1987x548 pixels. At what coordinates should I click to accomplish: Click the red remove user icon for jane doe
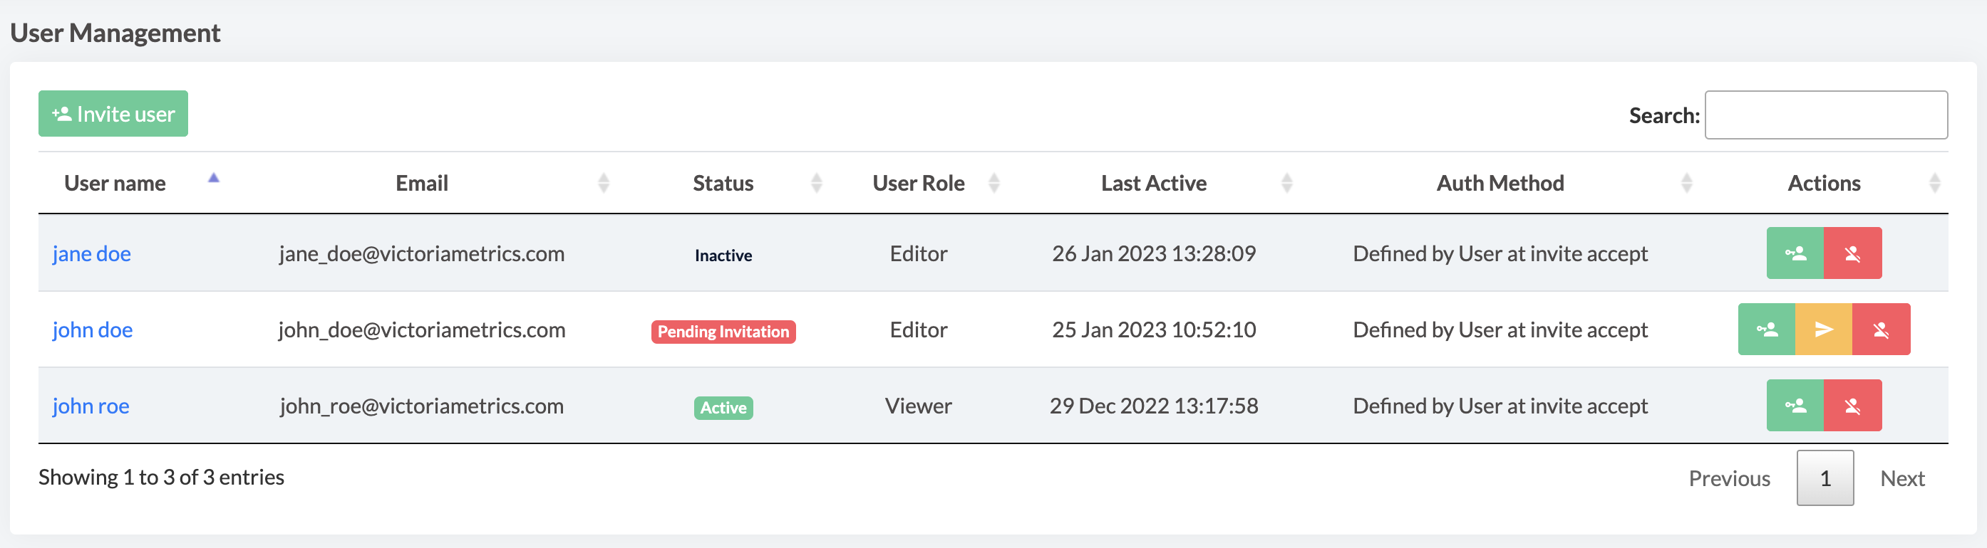pyautogui.click(x=1853, y=253)
